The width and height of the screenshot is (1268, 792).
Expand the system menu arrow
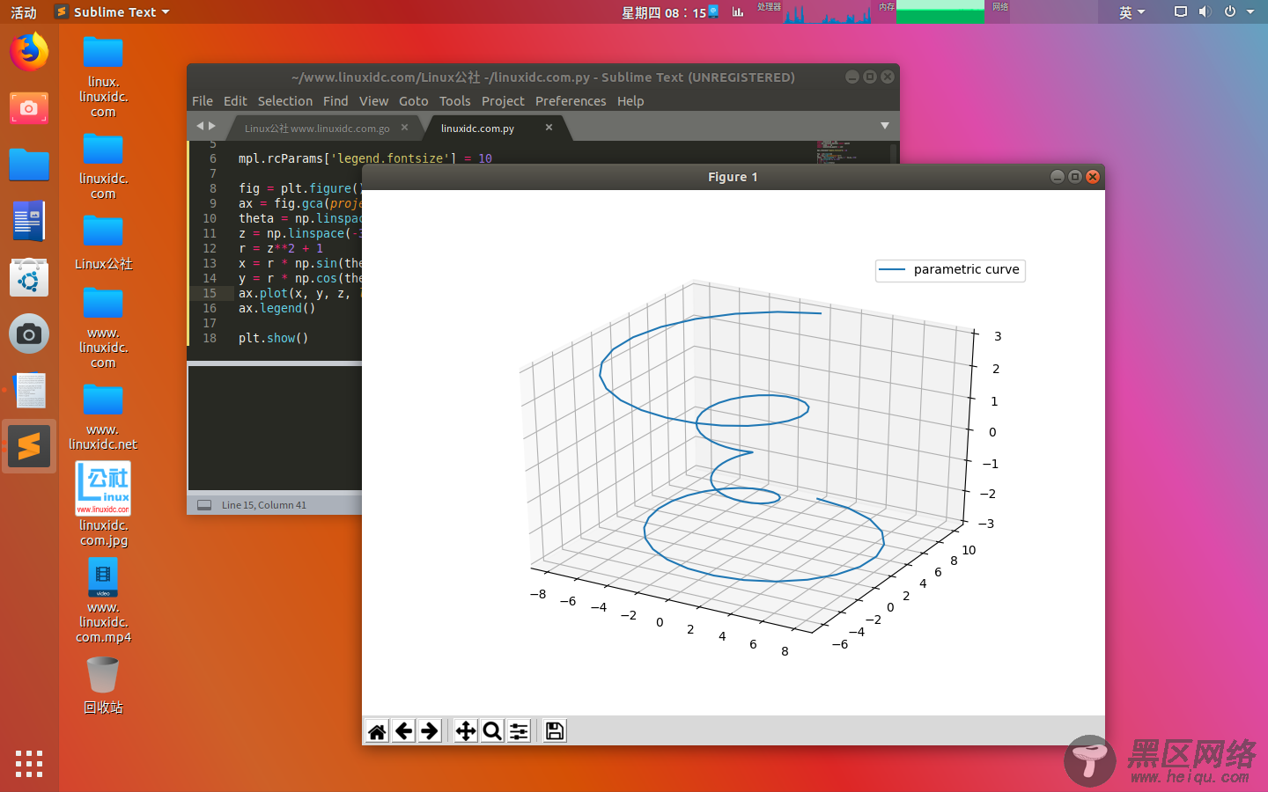pyautogui.click(x=1250, y=11)
